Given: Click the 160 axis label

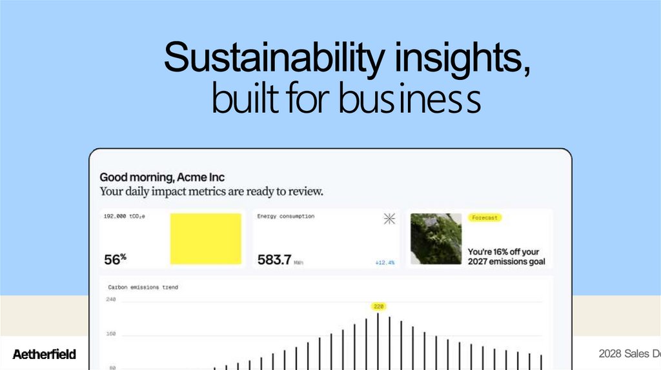Looking at the screenshot, I should coord(110,334).
